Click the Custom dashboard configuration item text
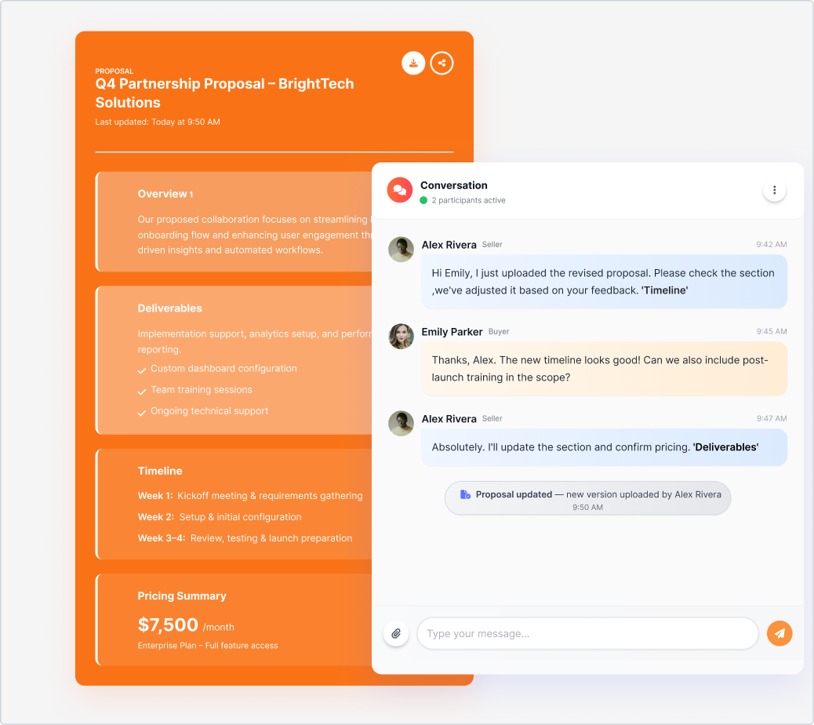Image resolution: width=814 pixels, height=725 pixels. click(x=223, y=368)
